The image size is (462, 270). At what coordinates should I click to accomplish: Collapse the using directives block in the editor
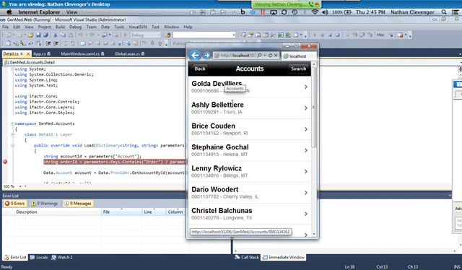tap(13, 69)
